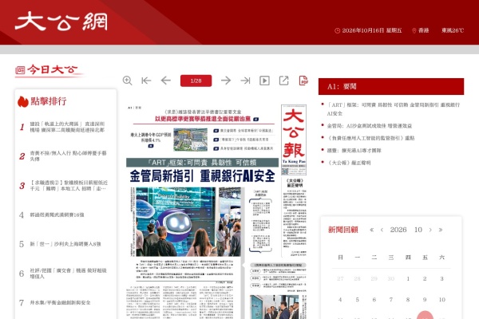Image resolution: width=479 pixels, height=319 pixels.
Task: Select day 6 in the October calendar
Action: pos(374,300)
